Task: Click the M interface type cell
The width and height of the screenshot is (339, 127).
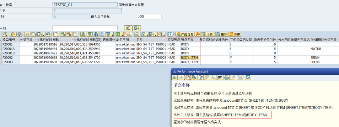Action: click(241, 58)
